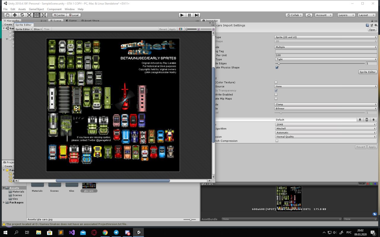Toggle the blue channel preview button

click(375, 184)
